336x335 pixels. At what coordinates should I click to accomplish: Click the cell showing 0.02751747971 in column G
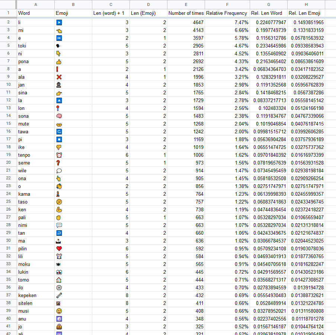(x=269, y=186)
